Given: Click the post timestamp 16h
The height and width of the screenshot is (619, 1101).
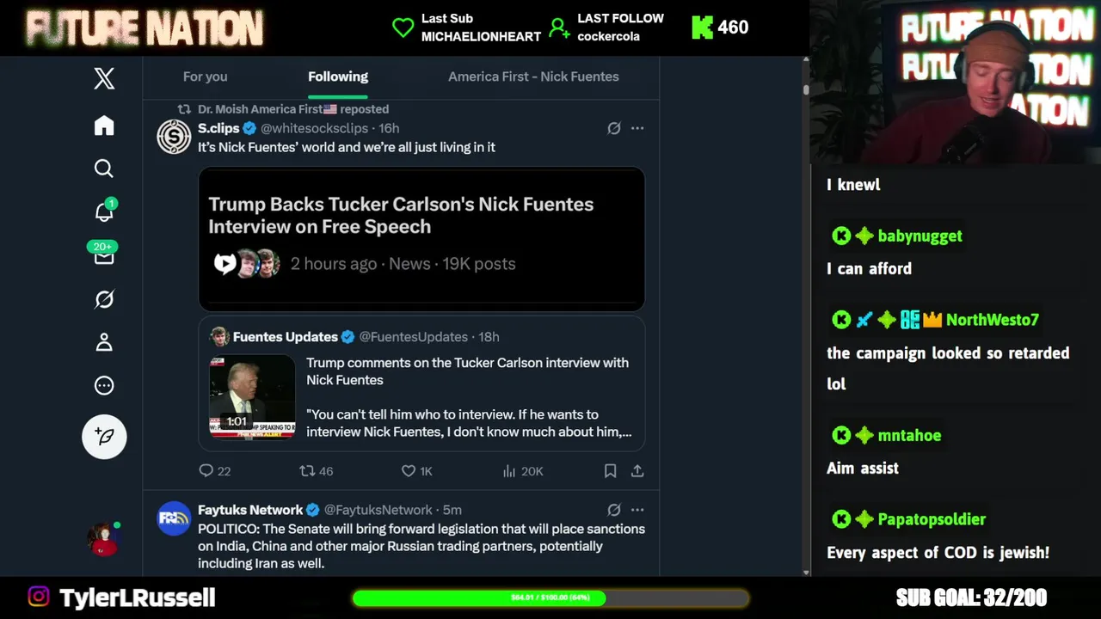Looking at the screenshot, I should 389,128.
